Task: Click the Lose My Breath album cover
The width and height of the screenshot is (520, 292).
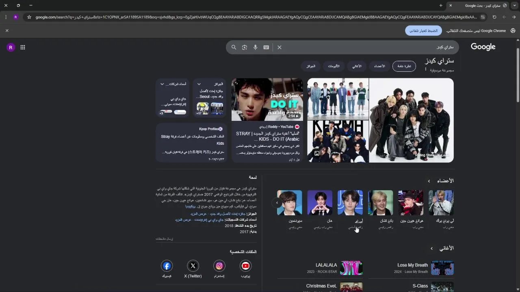Action: 442,268
